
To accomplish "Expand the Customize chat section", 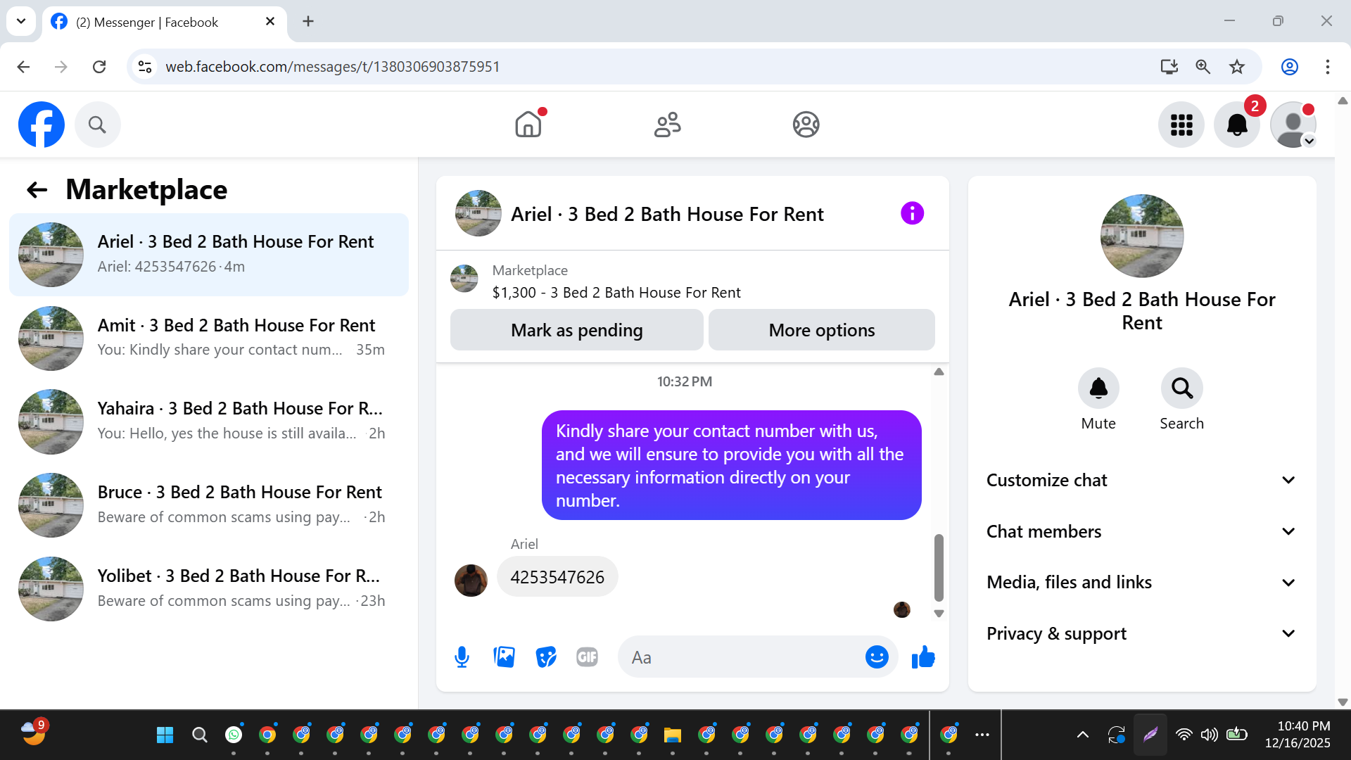I will coord(1141,480).
